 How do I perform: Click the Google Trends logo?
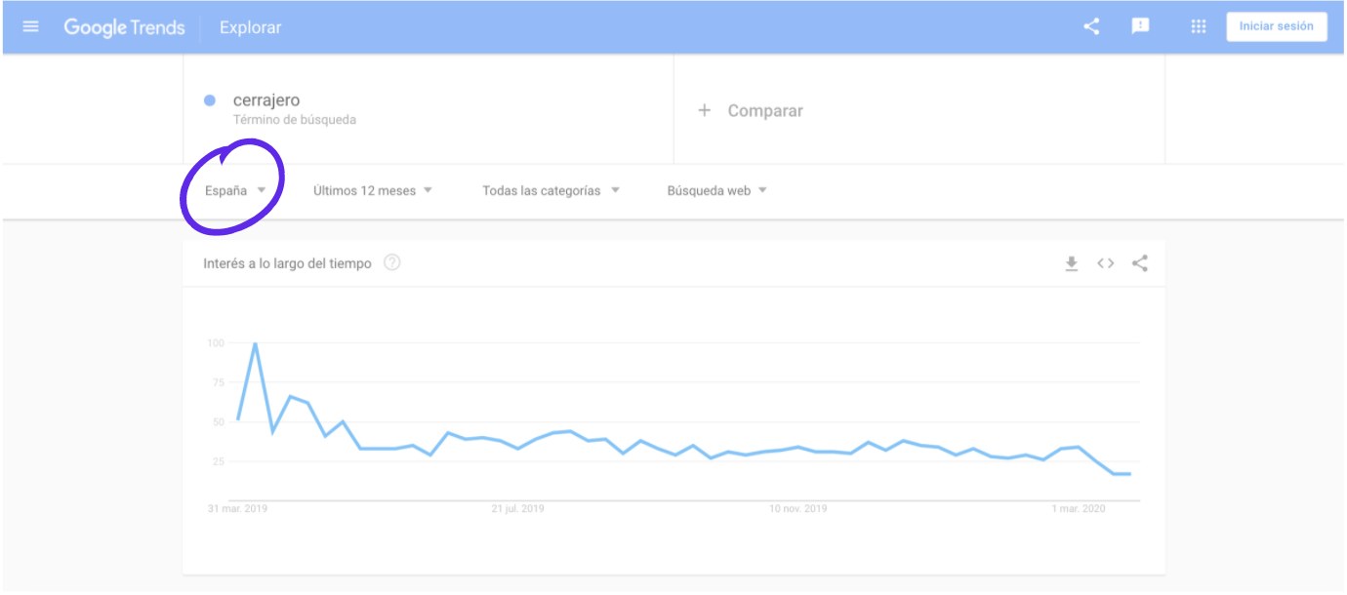click(124, 27)
